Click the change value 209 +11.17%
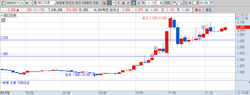Viewport: 250px width, 95px height. coord(35,10)
